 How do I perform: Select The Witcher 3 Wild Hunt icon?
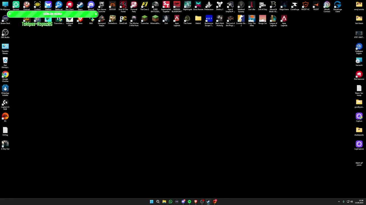coord(134,21)
